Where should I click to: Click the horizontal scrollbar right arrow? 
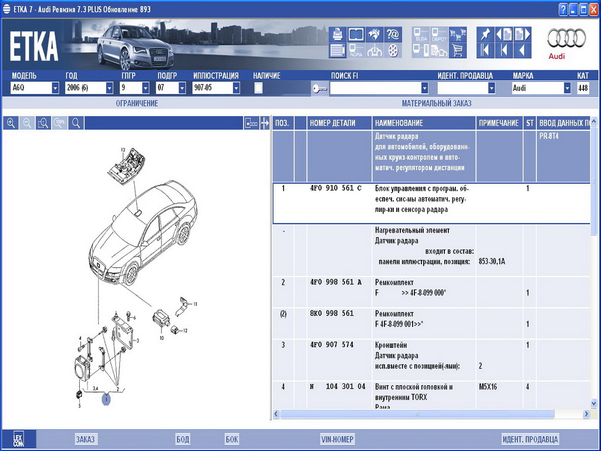tap(586, 414)
